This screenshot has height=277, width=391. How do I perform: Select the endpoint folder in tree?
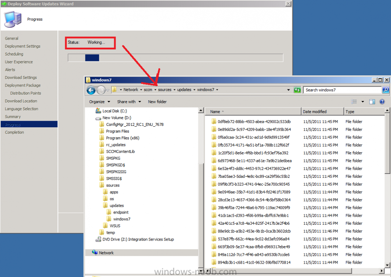tap(121, 212)
